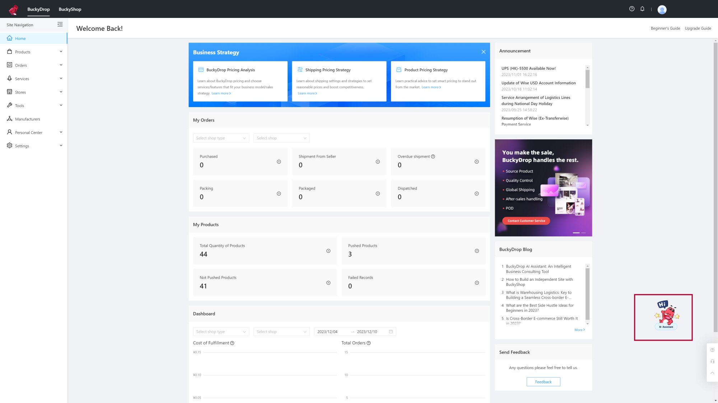Click the Feedback button
The height and width of the screenshot is (403, 718).
pos(543,382)
